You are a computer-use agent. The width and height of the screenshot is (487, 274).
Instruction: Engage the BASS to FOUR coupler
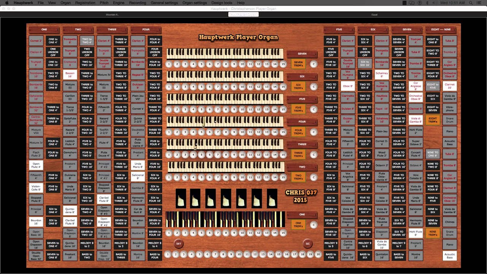point(155,256)
